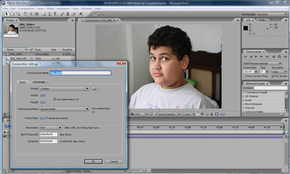Enable From Current Time checkbox
The height and width of the screenshot is (174, 290).
click(x=244, y=76)
